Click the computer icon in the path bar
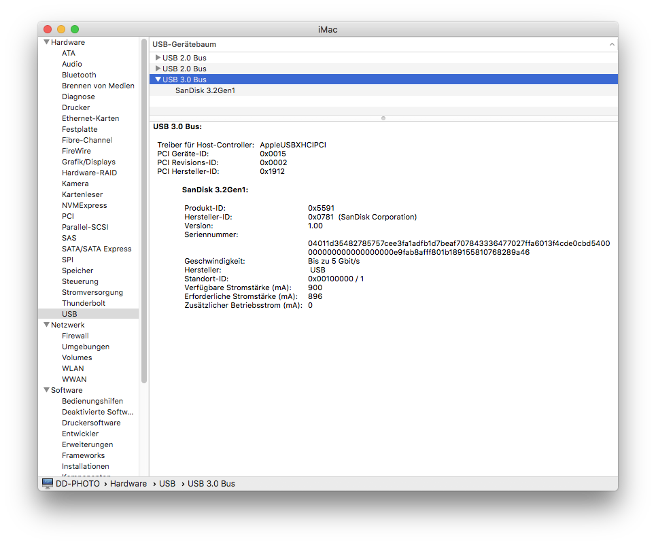The width and height of the screenshot is (656, 545). click(x=48, y=483)
